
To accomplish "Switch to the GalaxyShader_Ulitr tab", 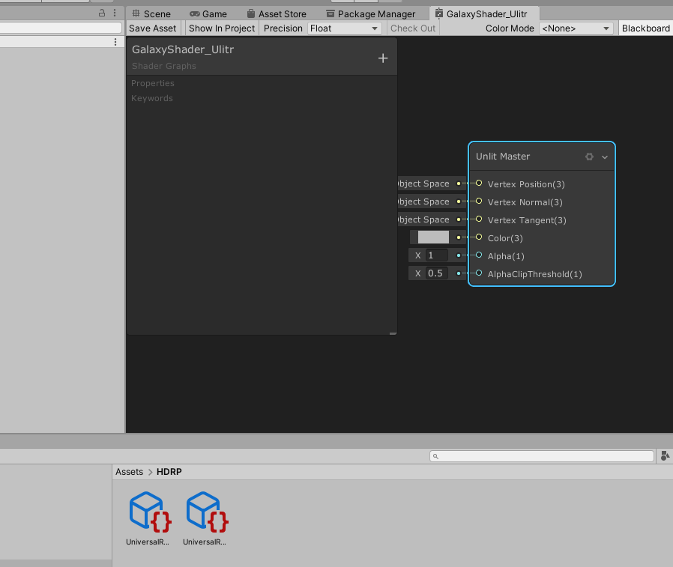I will [485, 13].
